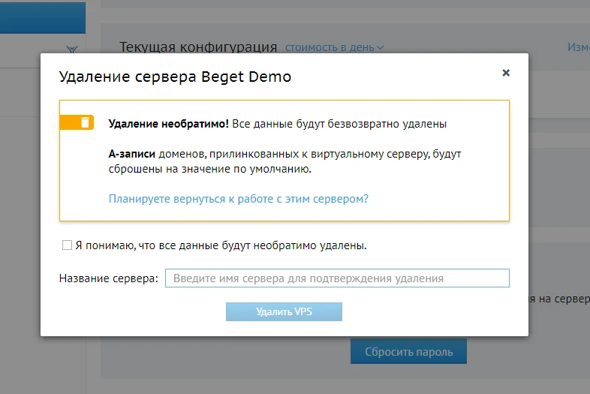The height and width of the screenshot is (394, 590).
Task: Click the blue sidebar button at top left
Action: 43,18
